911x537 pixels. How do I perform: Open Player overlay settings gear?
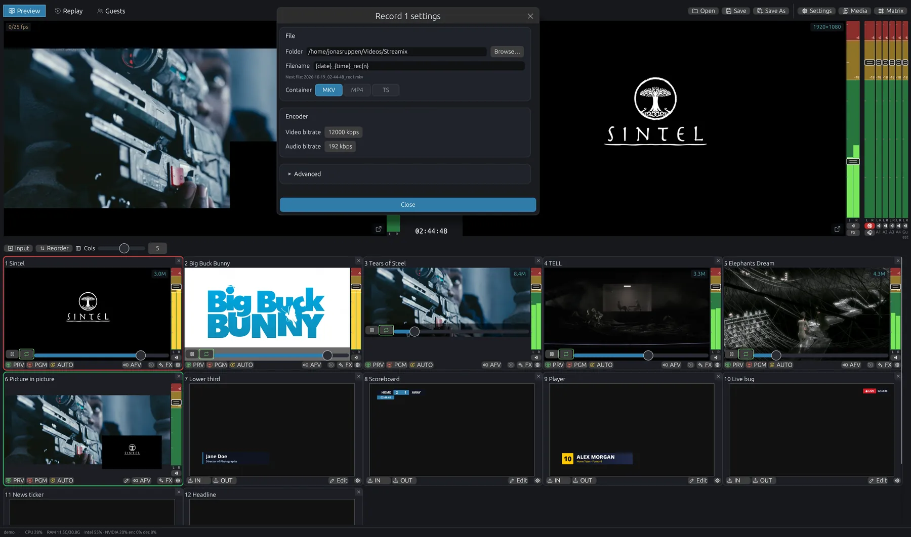(717, 481)
